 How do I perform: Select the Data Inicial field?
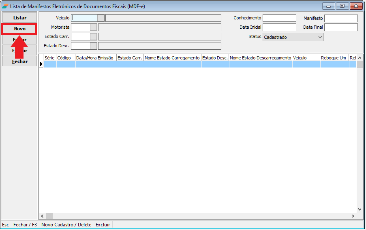pyautogui.click(x=279, y=27)
